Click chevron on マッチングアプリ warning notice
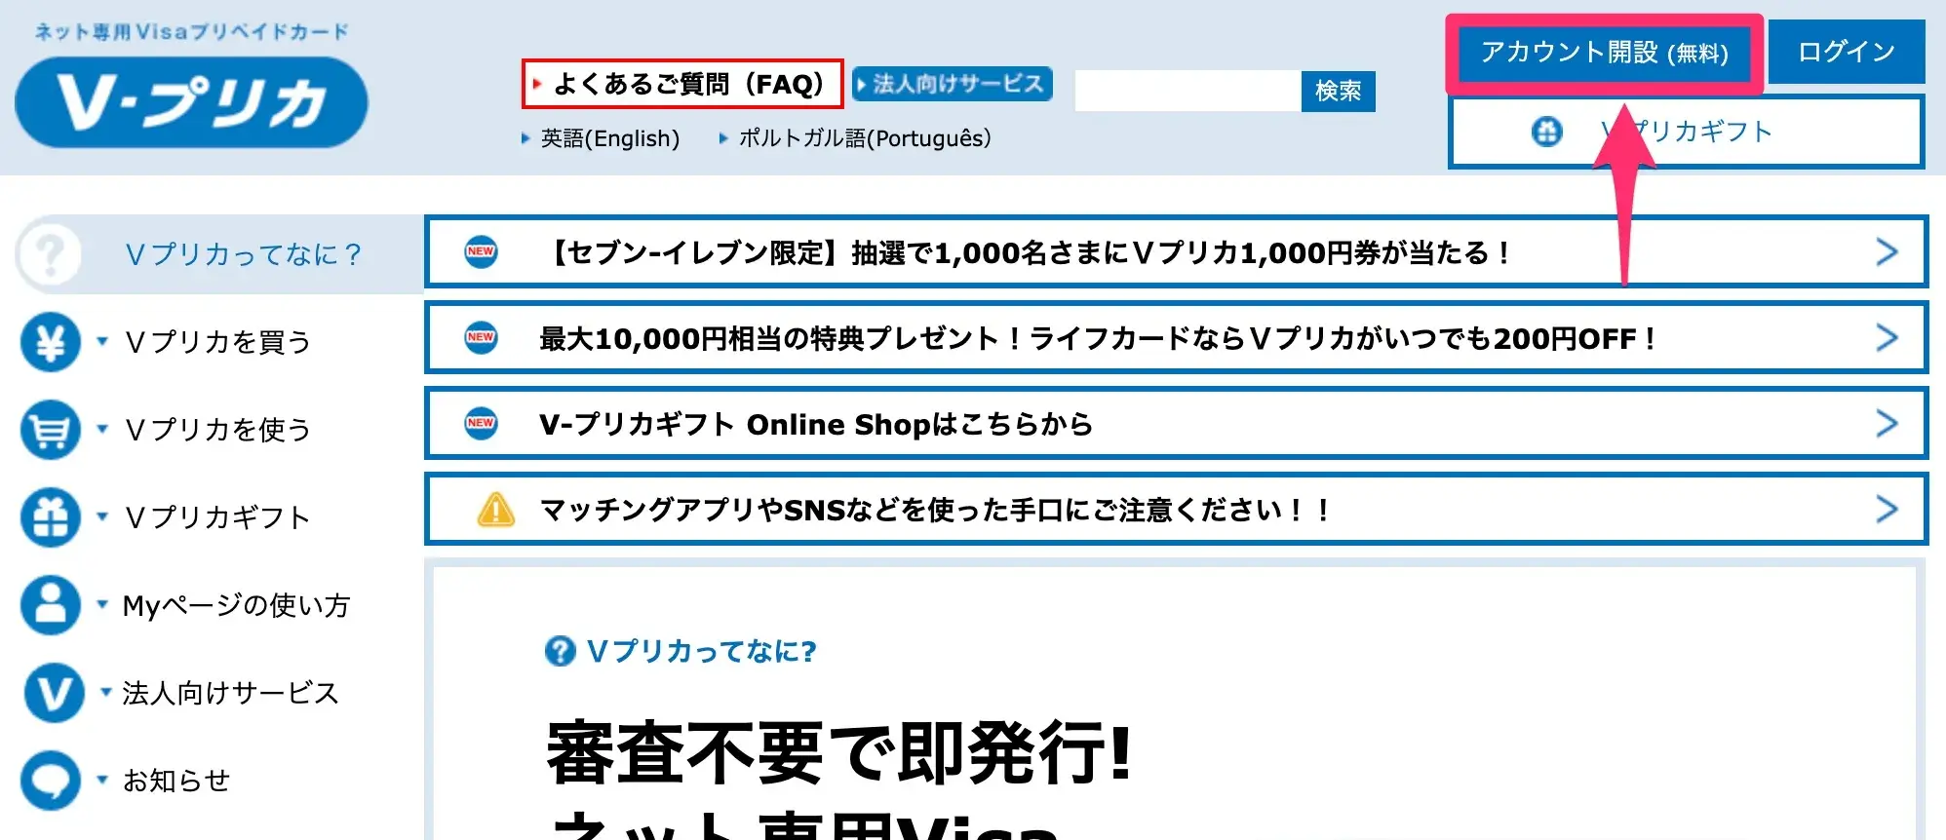1946x840 pixels. pyautogui.click(x=1888, y=510)
